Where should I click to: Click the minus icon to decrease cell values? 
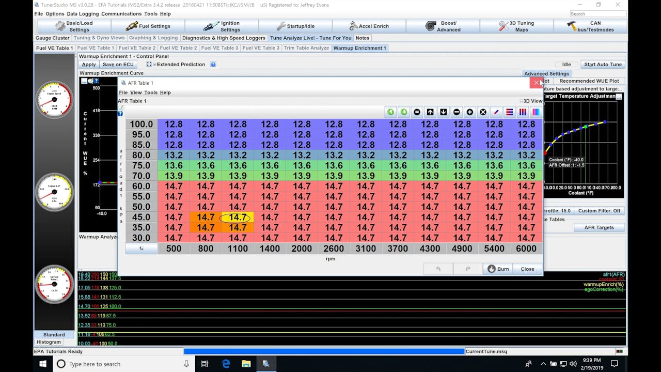(x=457, y=112)
